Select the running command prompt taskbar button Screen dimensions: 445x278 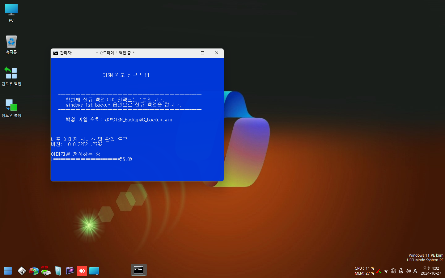point(138,270)
